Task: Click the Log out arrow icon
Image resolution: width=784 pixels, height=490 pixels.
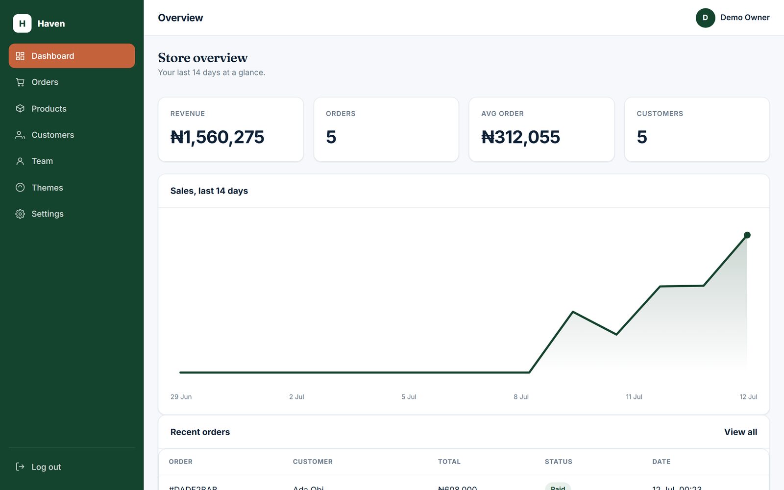Action: [x=20, y=466]
